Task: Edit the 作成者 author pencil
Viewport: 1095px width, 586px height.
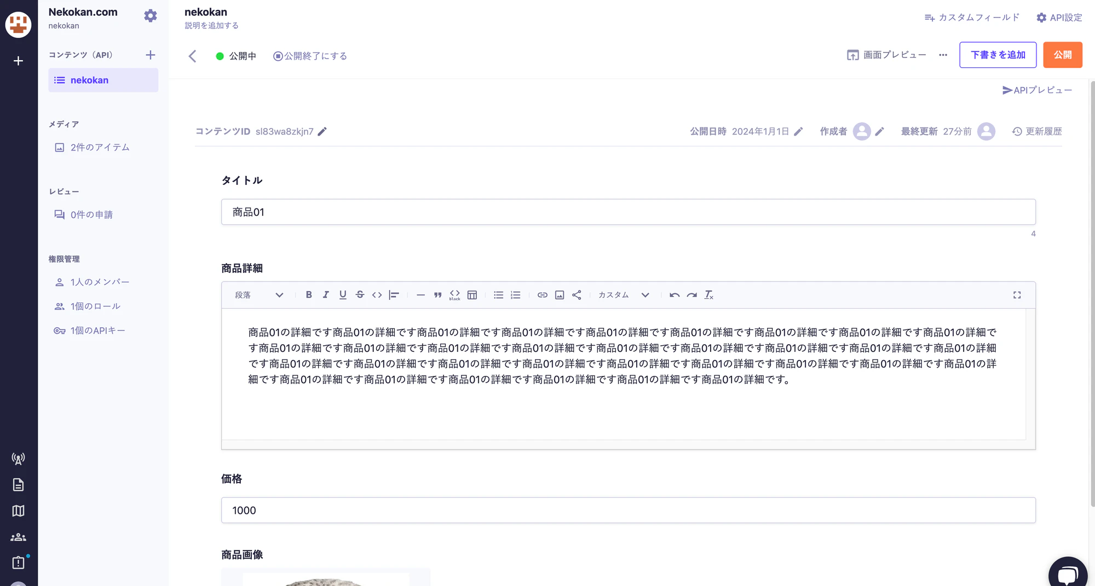Action: 879,131
